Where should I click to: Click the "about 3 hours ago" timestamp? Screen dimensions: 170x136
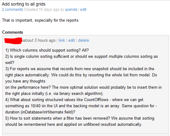tap(39, 40)
